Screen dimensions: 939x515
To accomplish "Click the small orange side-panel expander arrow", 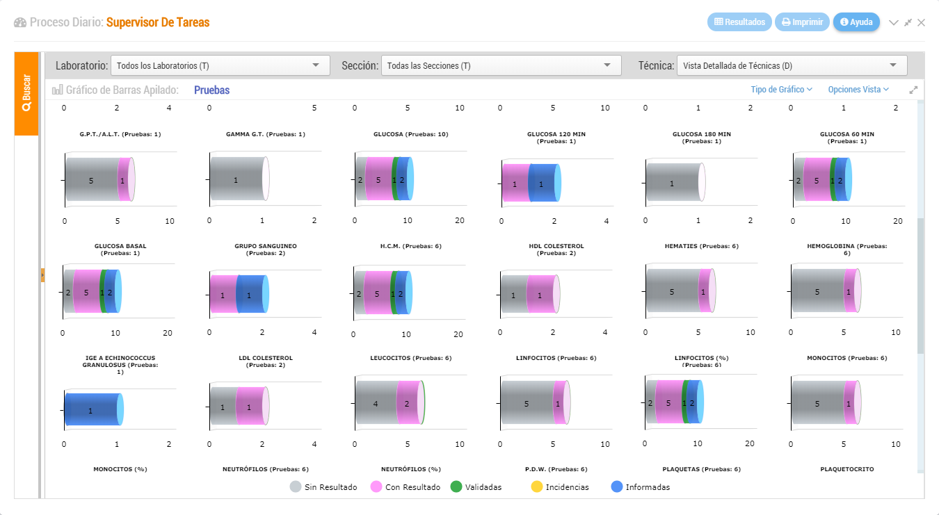I will pyautogui.click(x=42, y=275).
